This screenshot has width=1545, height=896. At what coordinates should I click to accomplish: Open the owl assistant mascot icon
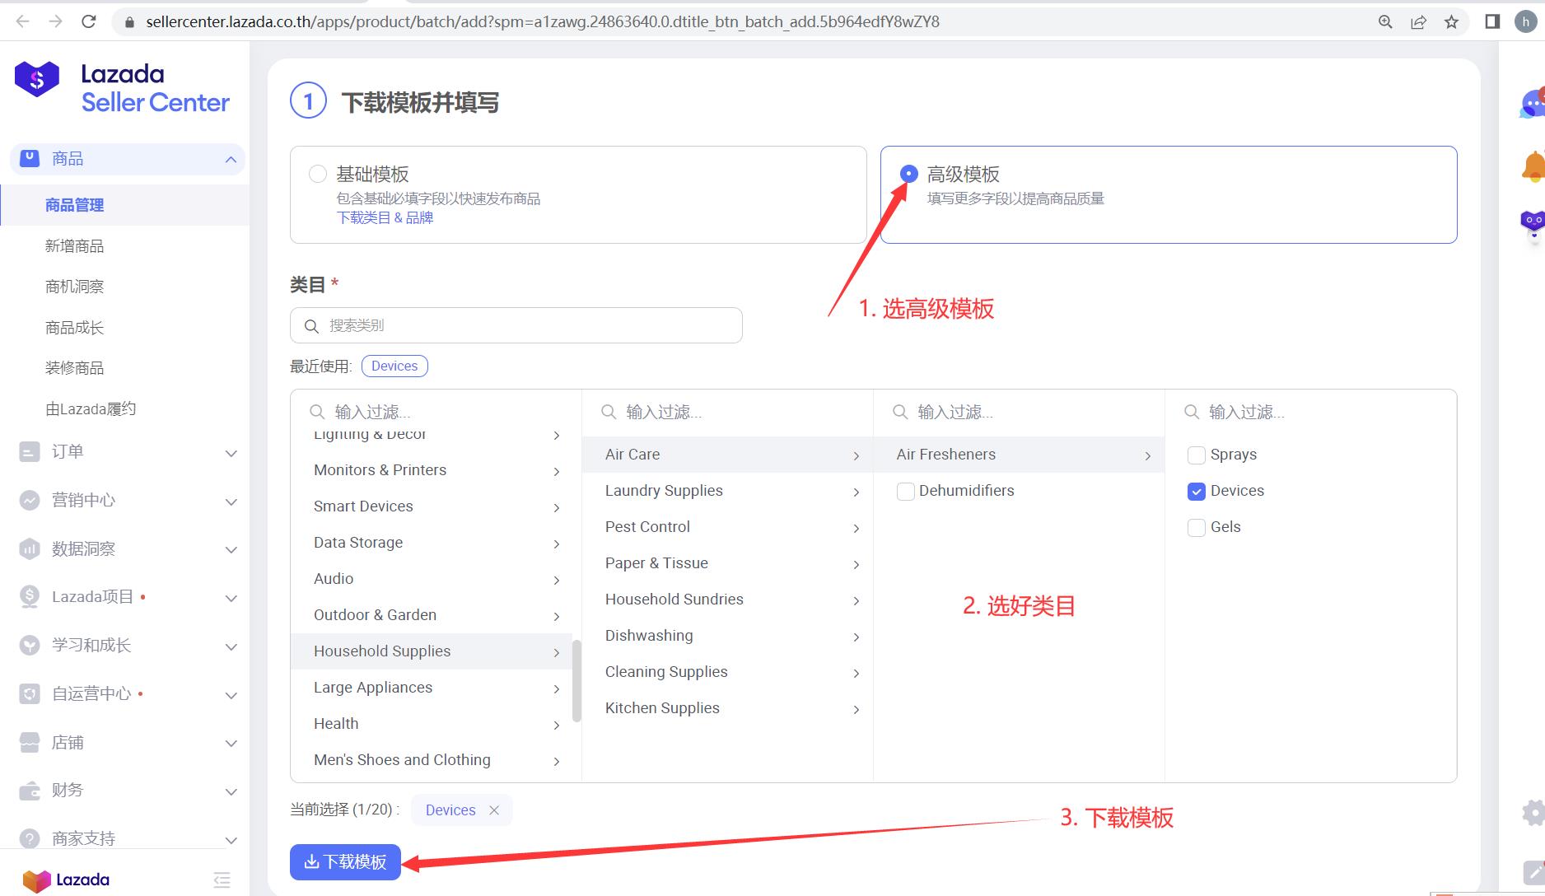1533,223
